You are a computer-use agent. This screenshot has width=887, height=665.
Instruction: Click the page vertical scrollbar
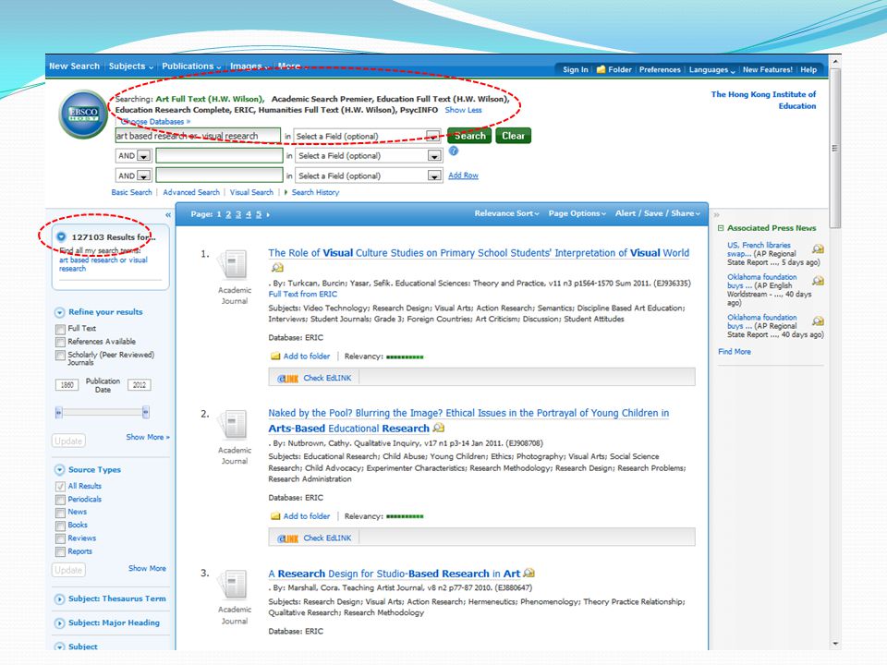click(834, 147)
